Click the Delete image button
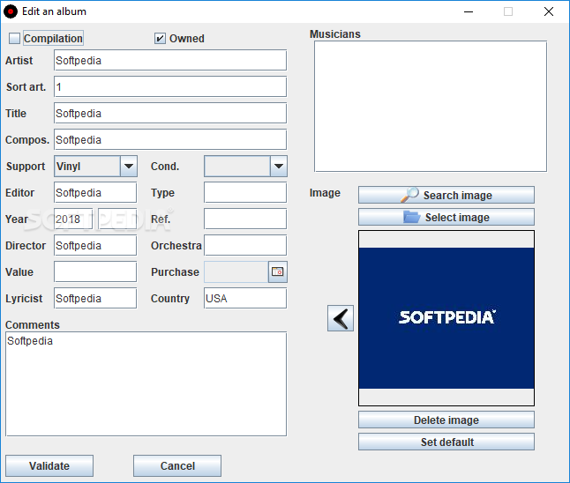This screenshot has width=570, height=483. tap(446, 420)
